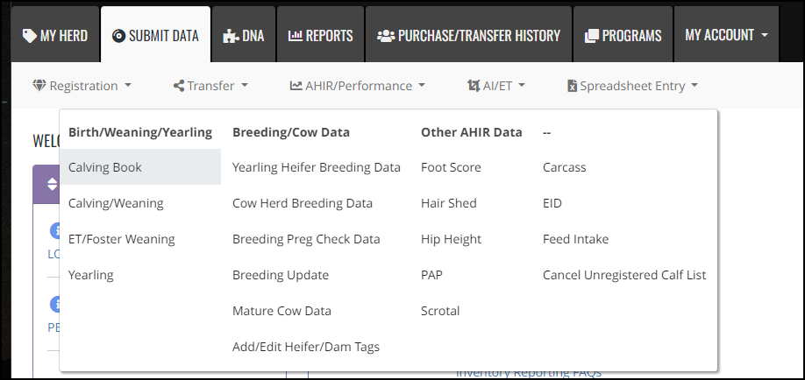Open the Inventory Reporting FAQs link
Screen dimensions: 805x380
529,373
